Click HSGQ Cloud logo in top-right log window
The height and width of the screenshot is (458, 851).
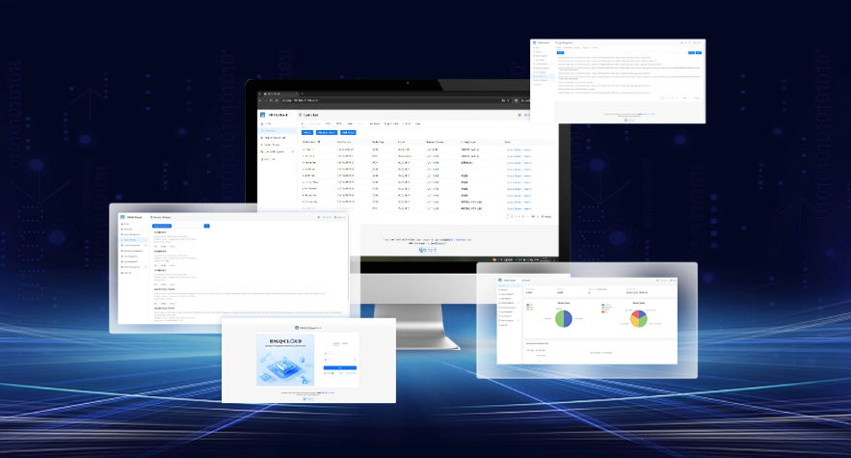tap(535, 42)
